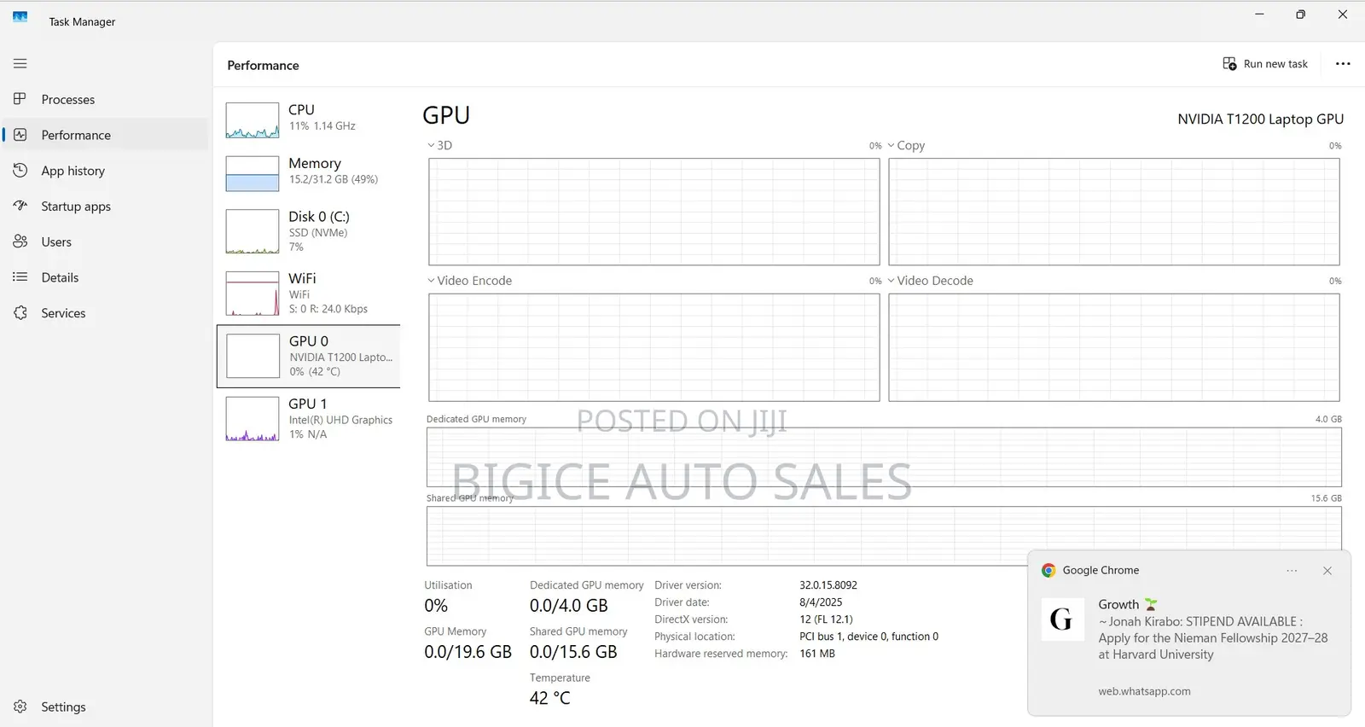Click the Details navigation label

(x=60, y=277)
